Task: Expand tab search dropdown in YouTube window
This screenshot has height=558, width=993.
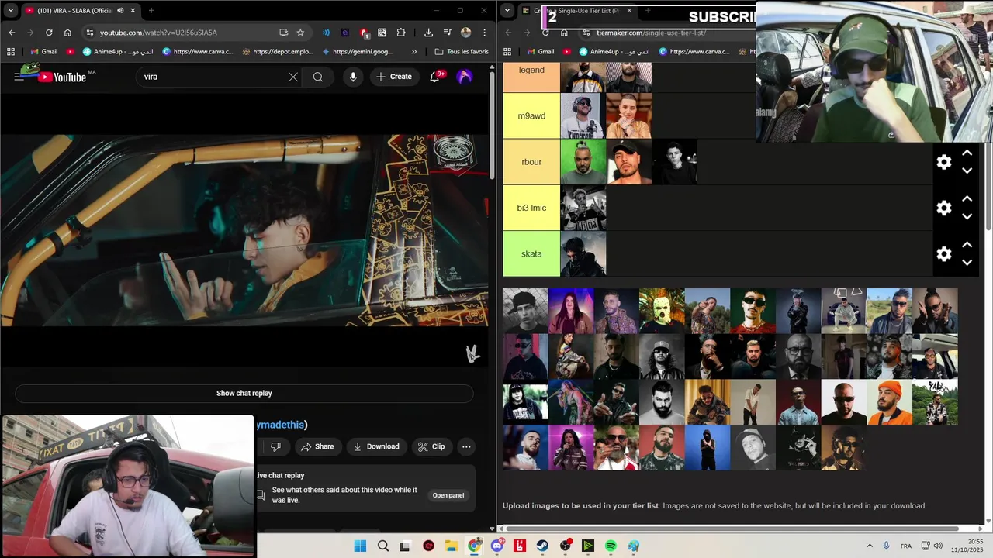Action: click(x=11, y=11)
